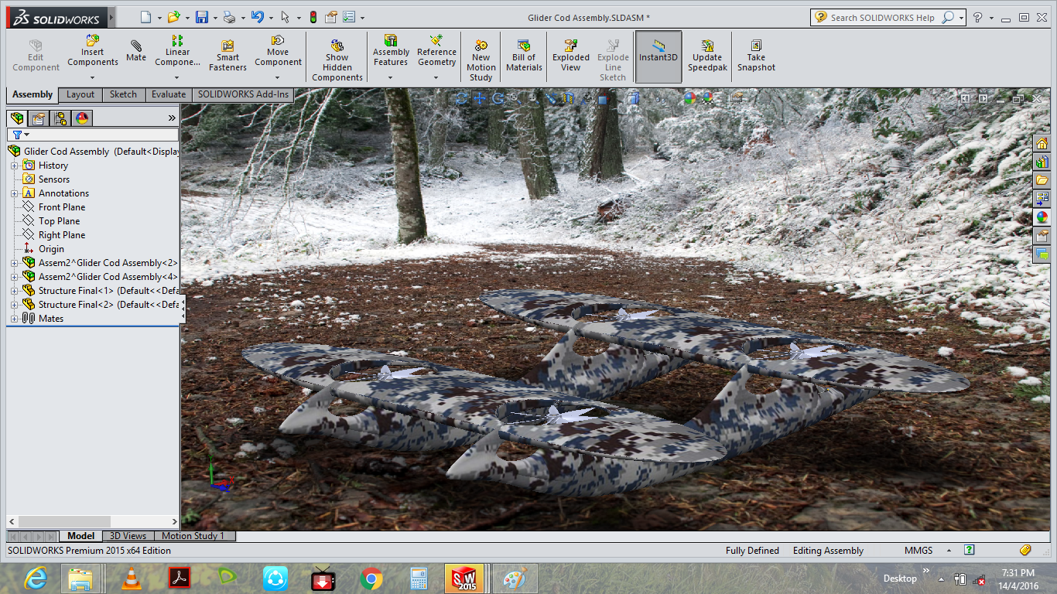1057x594 pixels.
Task: Expand the manager pane chevron
Action: (172, 118)
